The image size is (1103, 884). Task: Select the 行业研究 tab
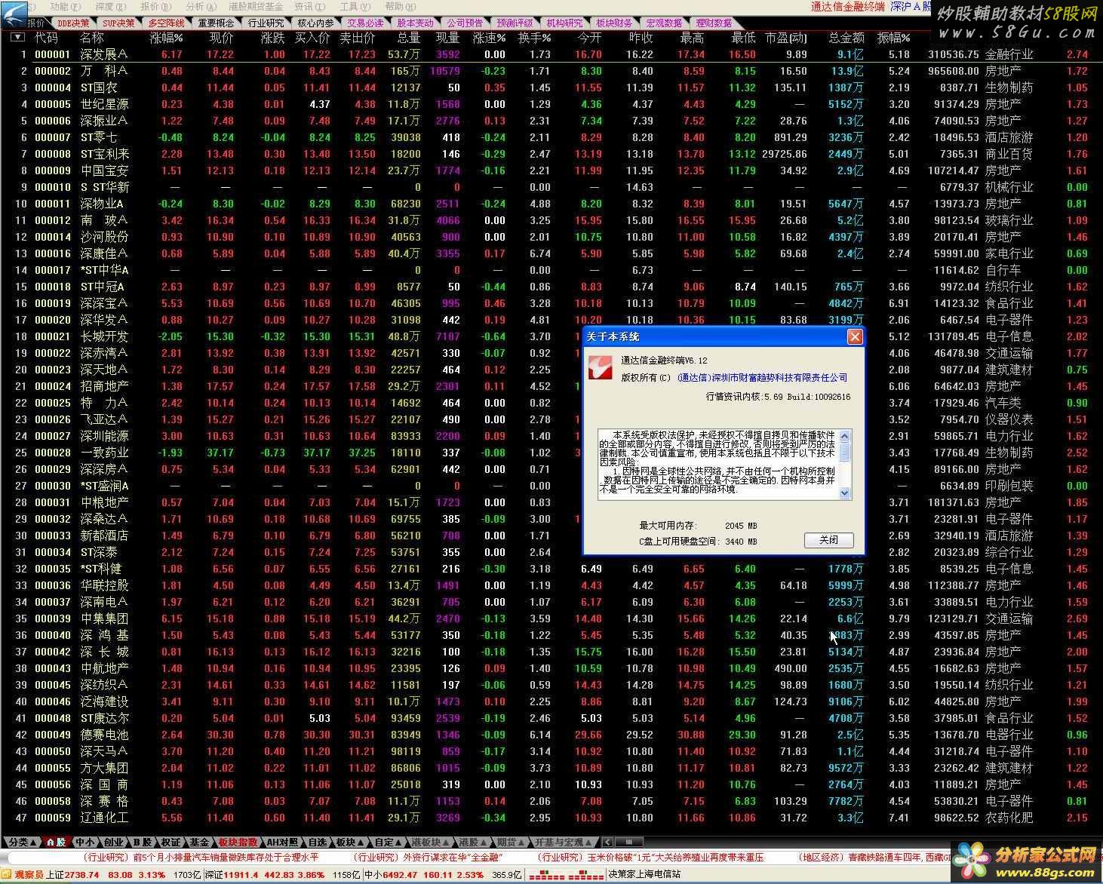pyautogui.click(x=266, y=23)
